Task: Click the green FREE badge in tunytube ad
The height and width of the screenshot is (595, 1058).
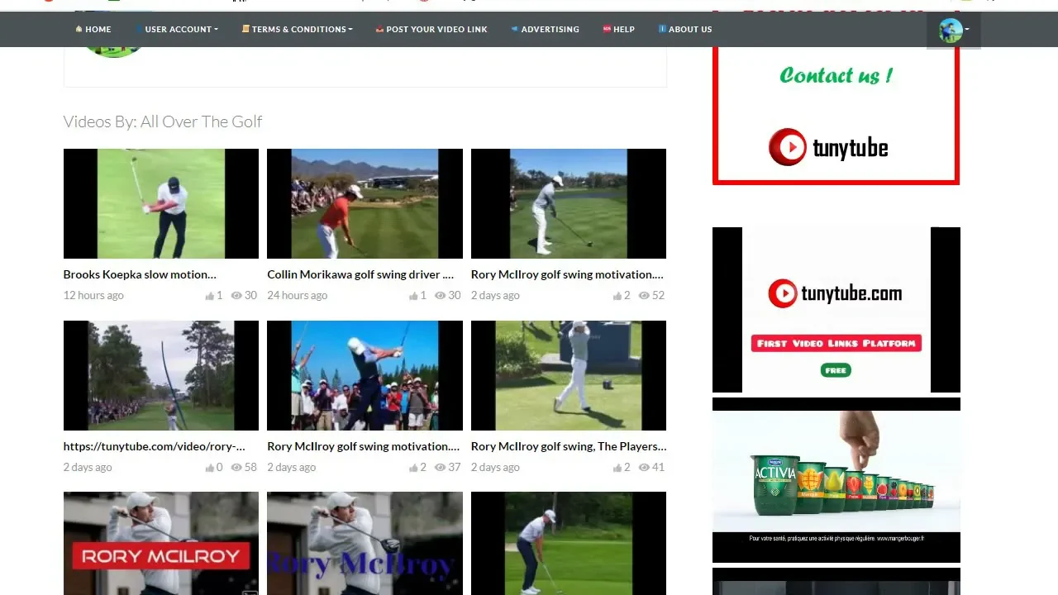Action: coord(836,370)
